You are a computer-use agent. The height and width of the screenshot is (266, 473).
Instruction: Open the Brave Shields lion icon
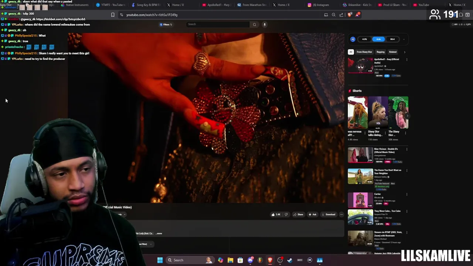[350, 15]
